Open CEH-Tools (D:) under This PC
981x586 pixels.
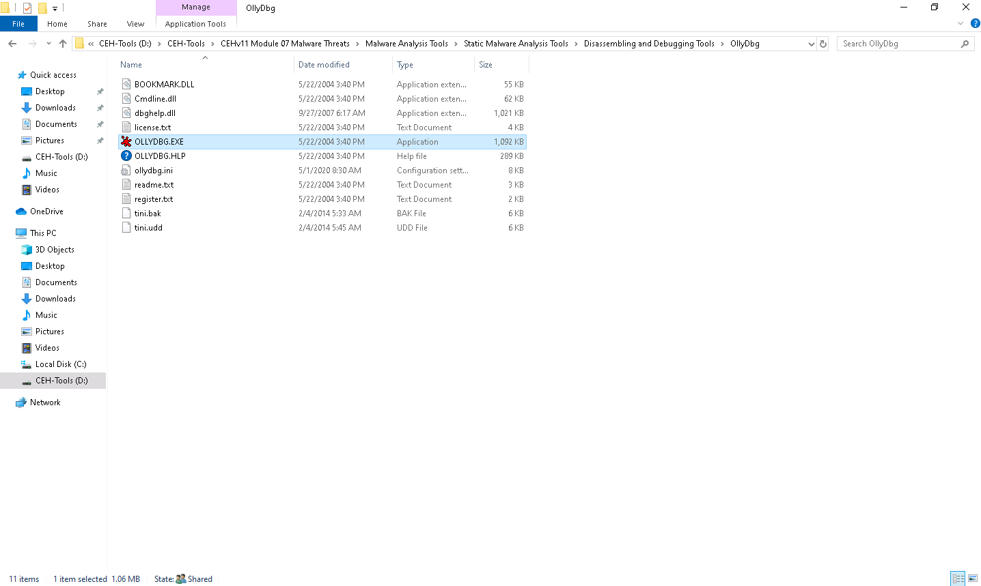pos(61,381)
